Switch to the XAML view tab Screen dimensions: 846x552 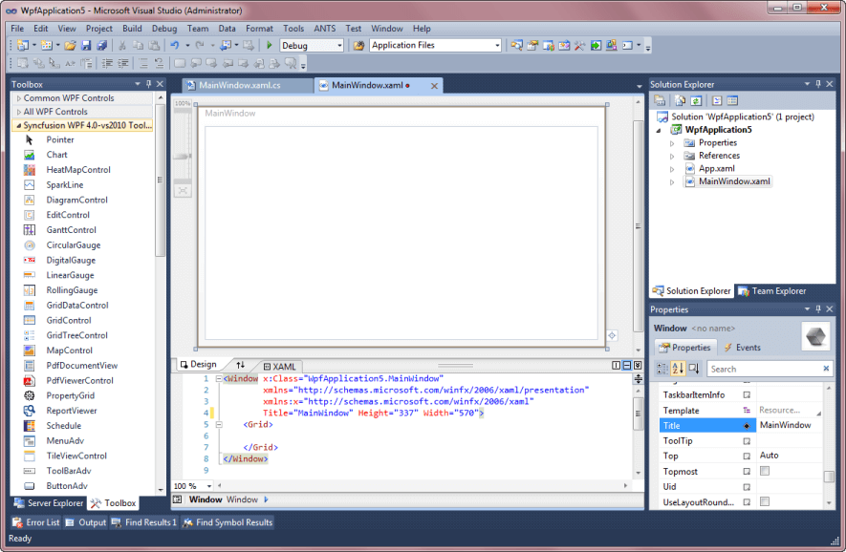(x=279, y=367)
